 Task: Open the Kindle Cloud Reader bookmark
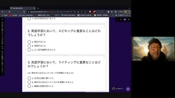tap(68, 15)
